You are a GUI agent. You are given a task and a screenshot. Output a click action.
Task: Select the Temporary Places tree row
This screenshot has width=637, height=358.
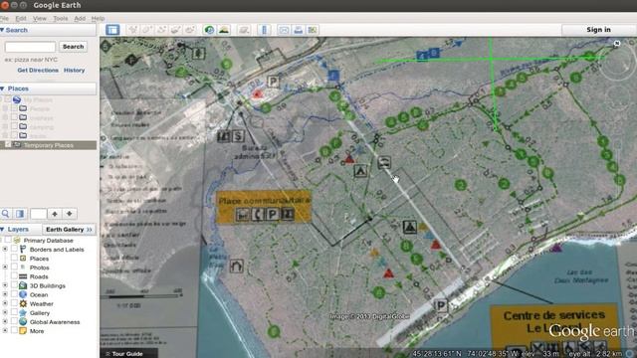tap(49, 145)
